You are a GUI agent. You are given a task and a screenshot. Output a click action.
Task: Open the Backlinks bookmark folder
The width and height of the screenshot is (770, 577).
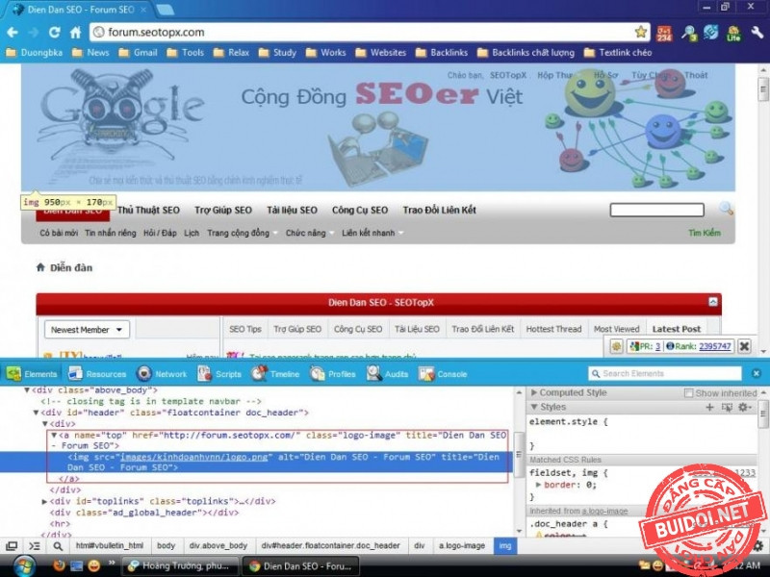pos(442,53)
